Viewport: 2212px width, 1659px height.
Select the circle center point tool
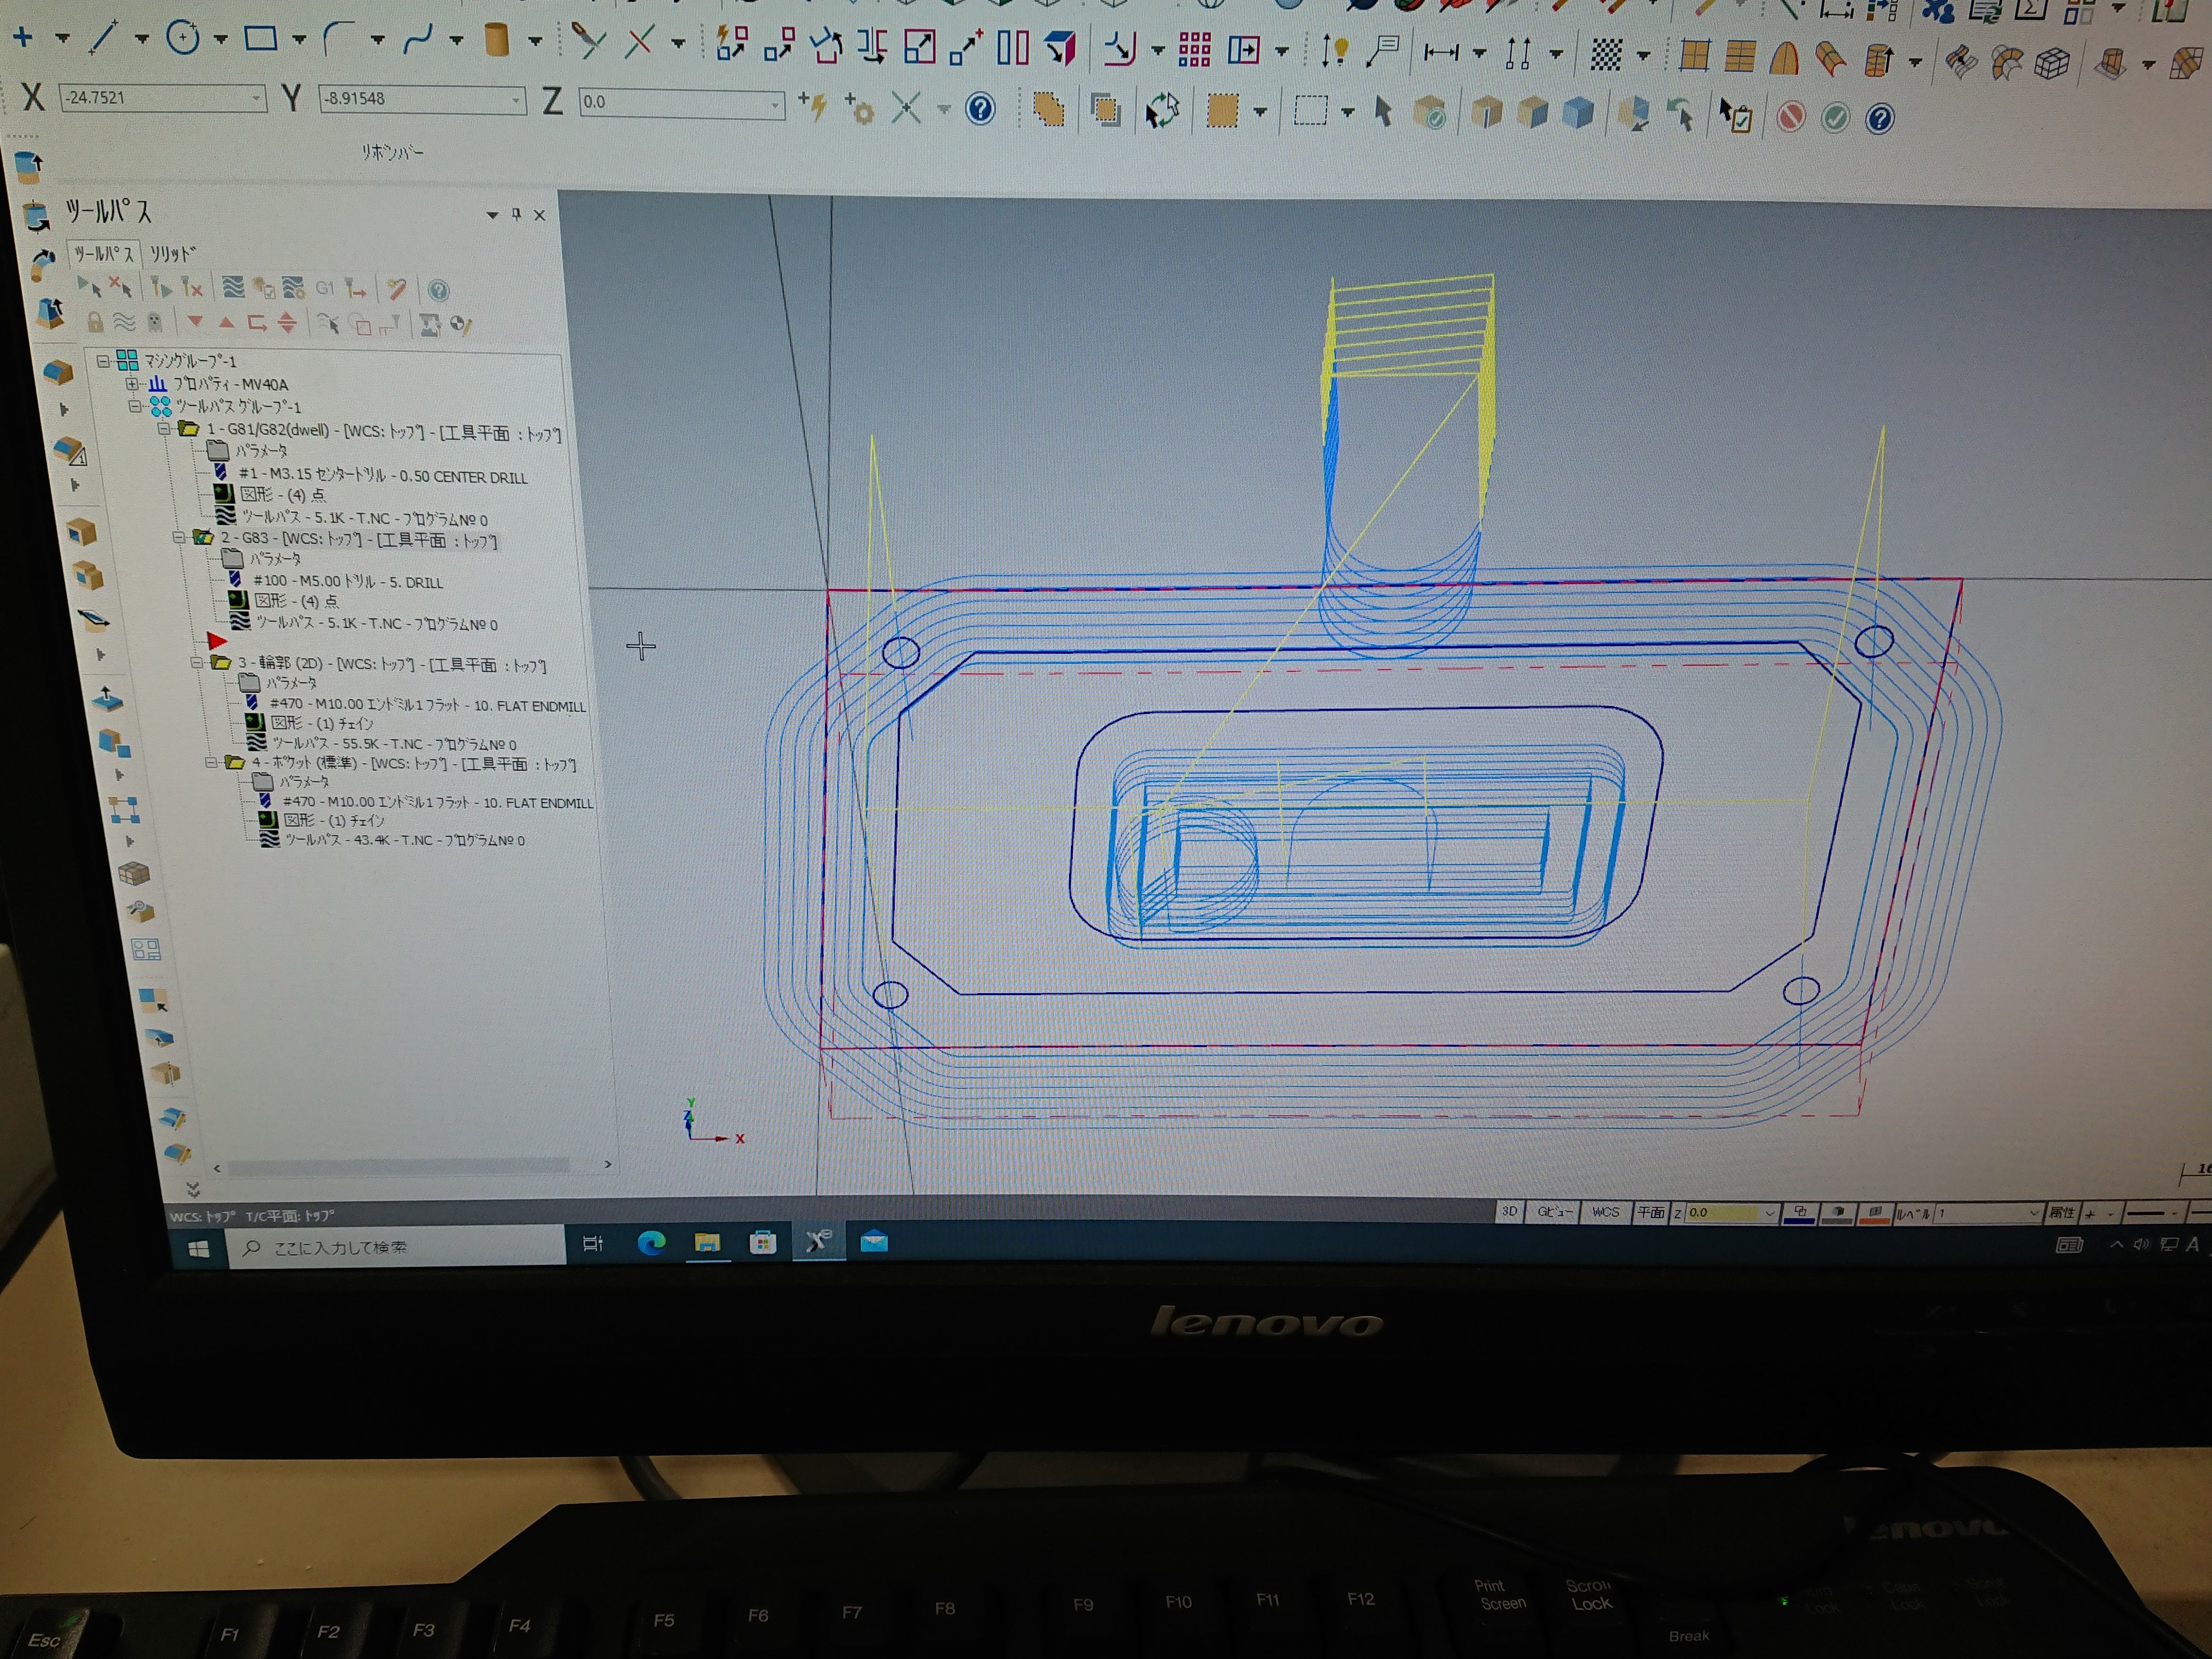(x=183, y=38)
